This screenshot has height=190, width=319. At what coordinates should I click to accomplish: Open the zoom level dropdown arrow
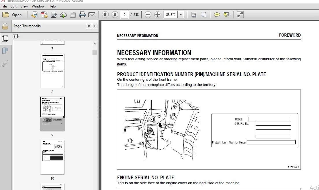(x=181, y=15)
